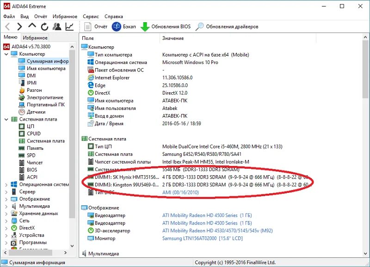370x267 pixels.
Task: Open the AMI (08/16/2010) BIOS link
Action: tap(180, 192)
